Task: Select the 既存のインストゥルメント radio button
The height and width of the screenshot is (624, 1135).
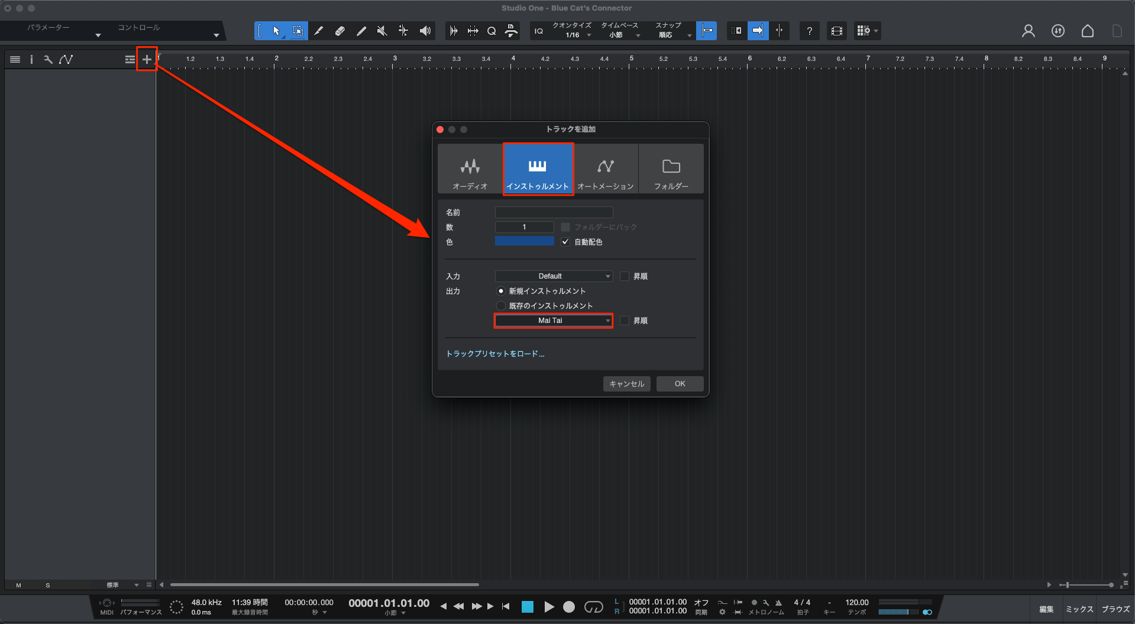Action: click(501, 306)
